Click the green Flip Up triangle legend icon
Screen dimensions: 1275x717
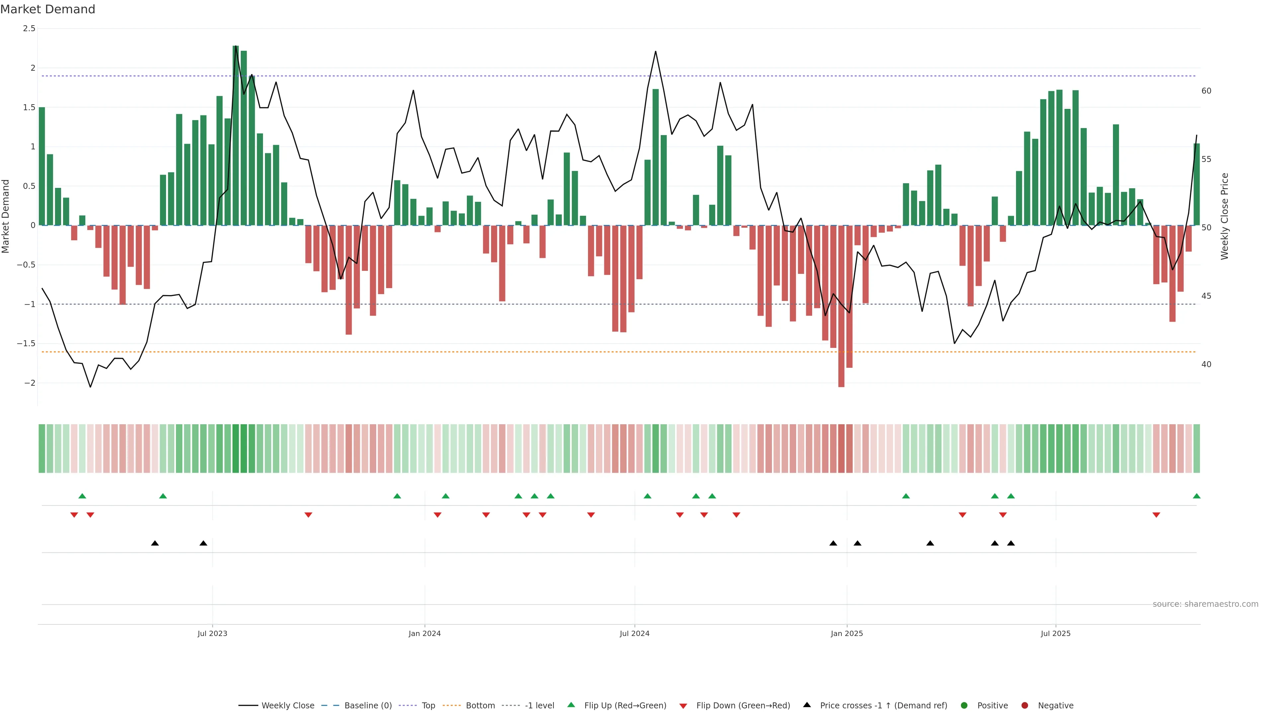tap(571, 705)
